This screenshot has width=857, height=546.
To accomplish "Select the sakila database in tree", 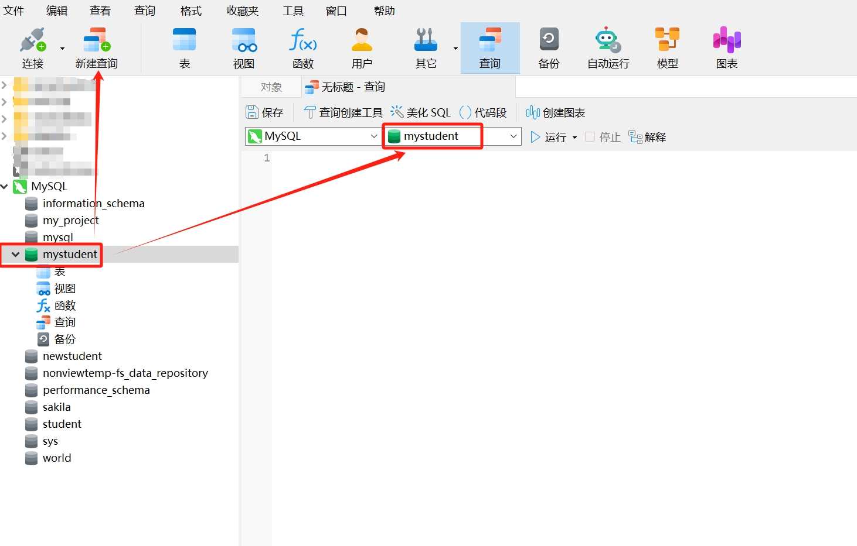I will click(56, 407).
